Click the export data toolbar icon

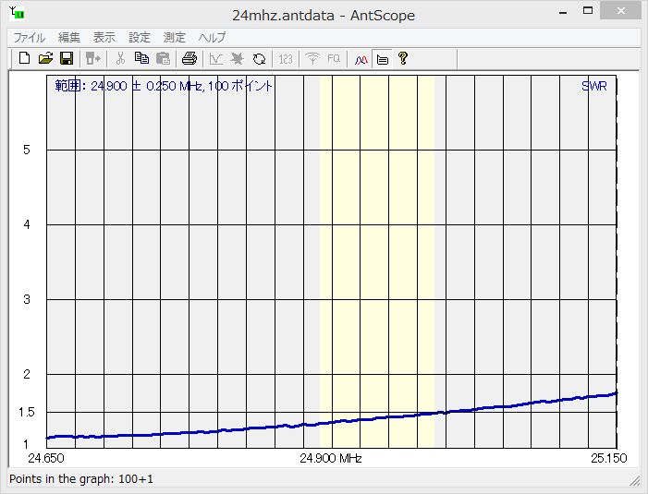pos(93,58)
